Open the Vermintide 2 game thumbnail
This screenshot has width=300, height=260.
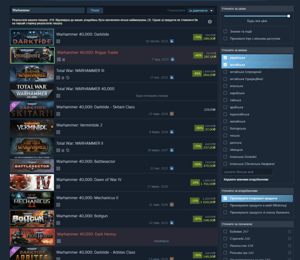(32, 128)
